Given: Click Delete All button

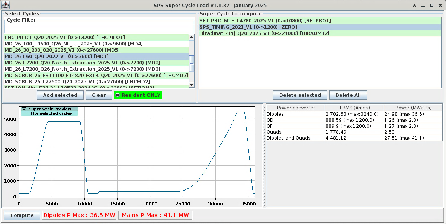Looking at the screenshot, I should 348,95.
